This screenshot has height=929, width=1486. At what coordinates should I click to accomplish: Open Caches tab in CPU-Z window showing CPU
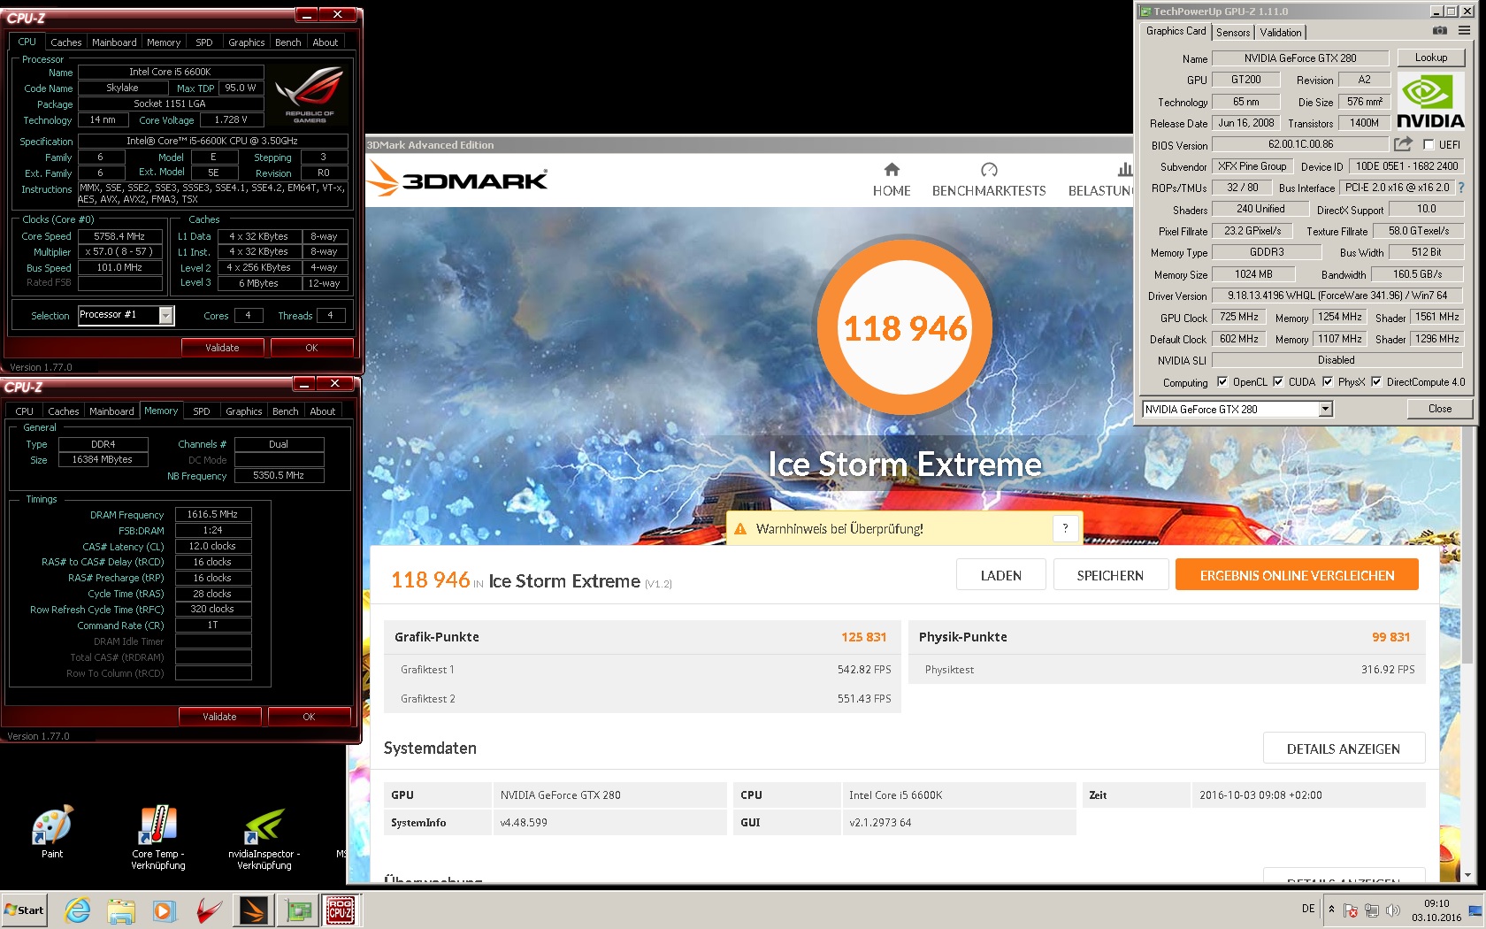point(65,42)
